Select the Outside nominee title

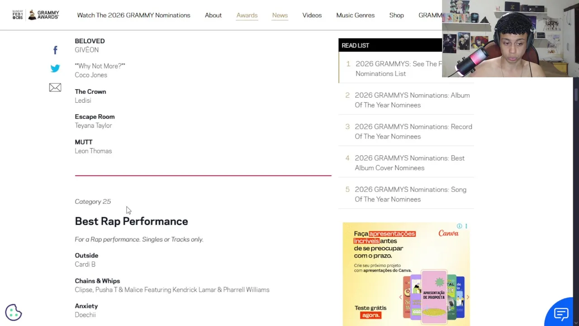click(86, 256)
